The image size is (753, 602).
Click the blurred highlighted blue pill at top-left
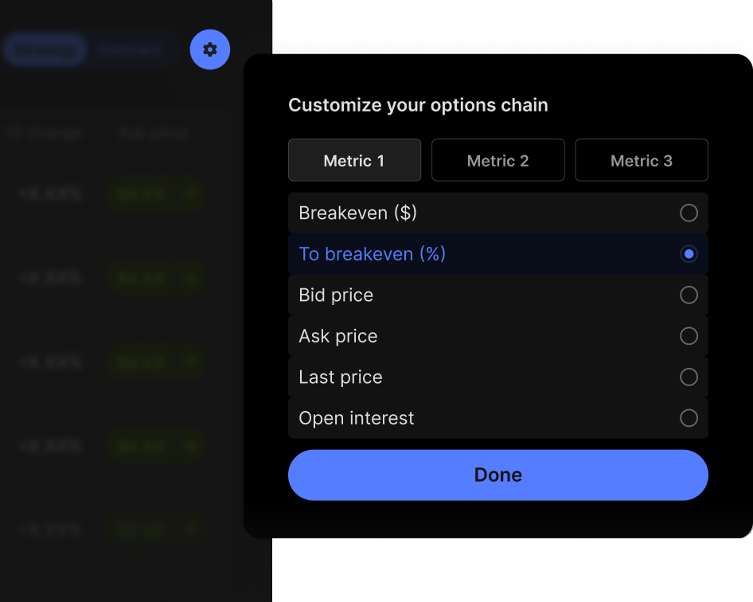point(45,49)
